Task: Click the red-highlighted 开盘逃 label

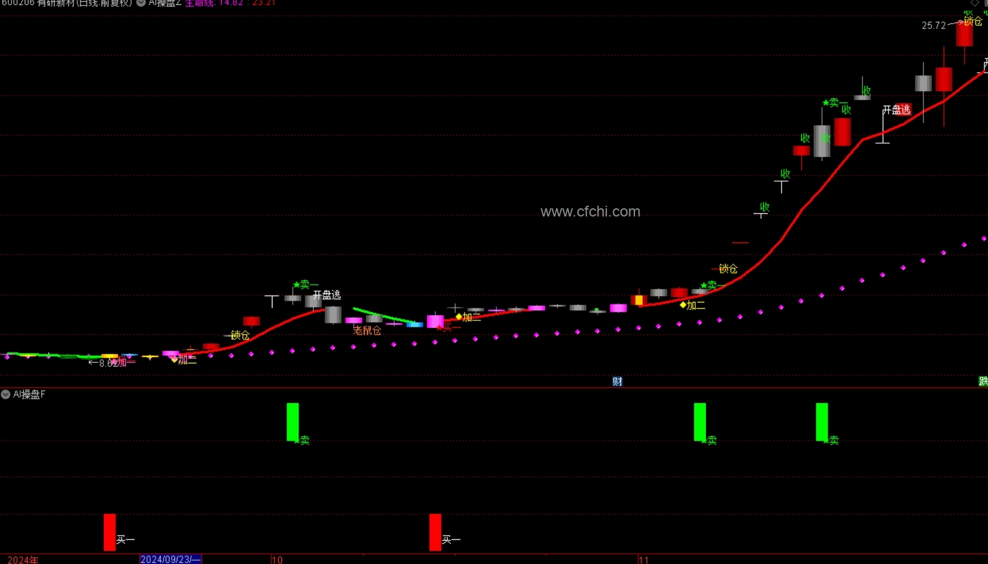Action: pyautogui.click(x=897, y=110)
